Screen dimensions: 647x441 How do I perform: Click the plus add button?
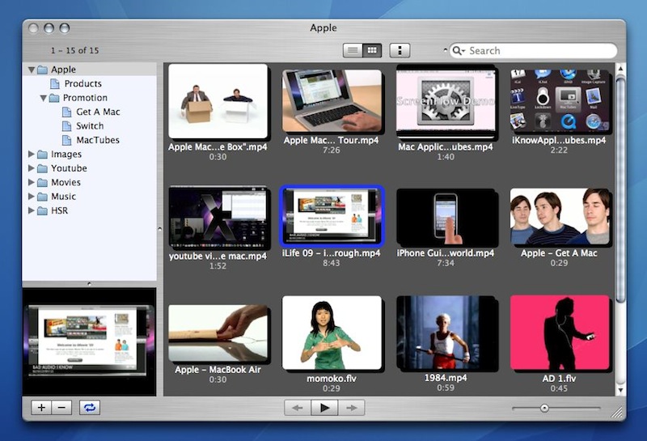[x=41, y=408]
